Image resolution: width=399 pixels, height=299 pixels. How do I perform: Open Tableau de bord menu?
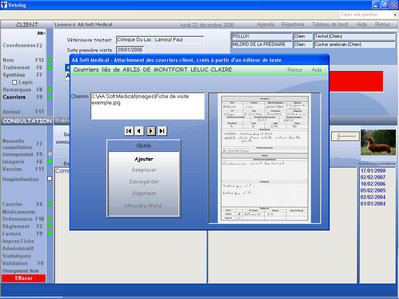330,25
